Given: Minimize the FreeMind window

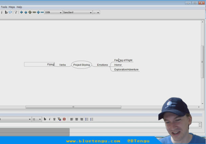Looking at the screenshot, I should coord(188,3).
